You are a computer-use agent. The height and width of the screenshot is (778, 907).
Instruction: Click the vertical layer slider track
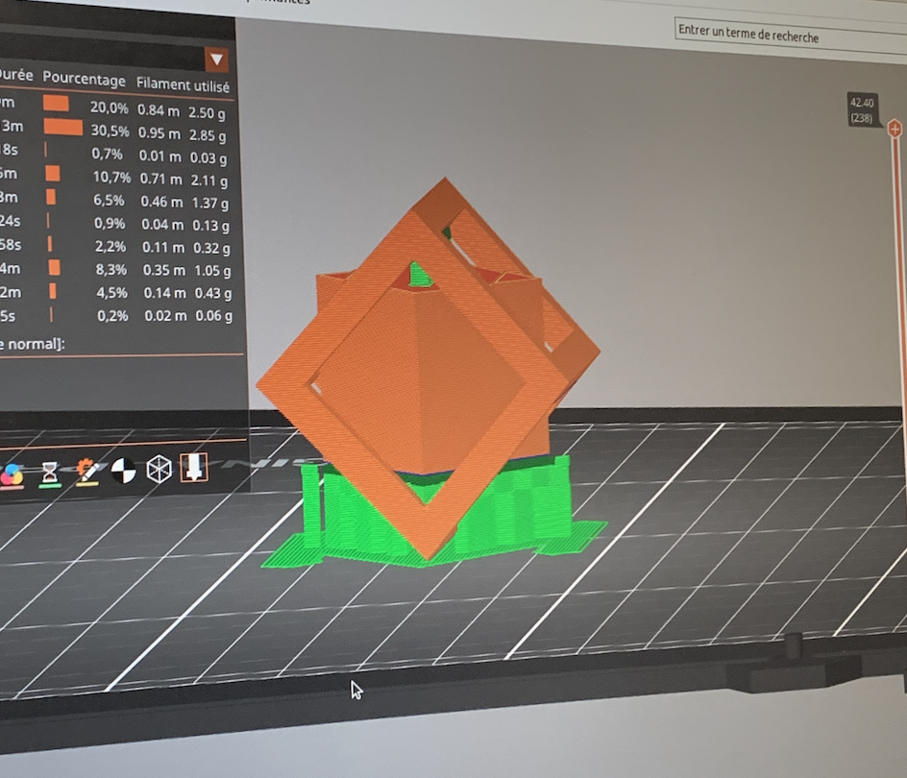tap(901, 384)
